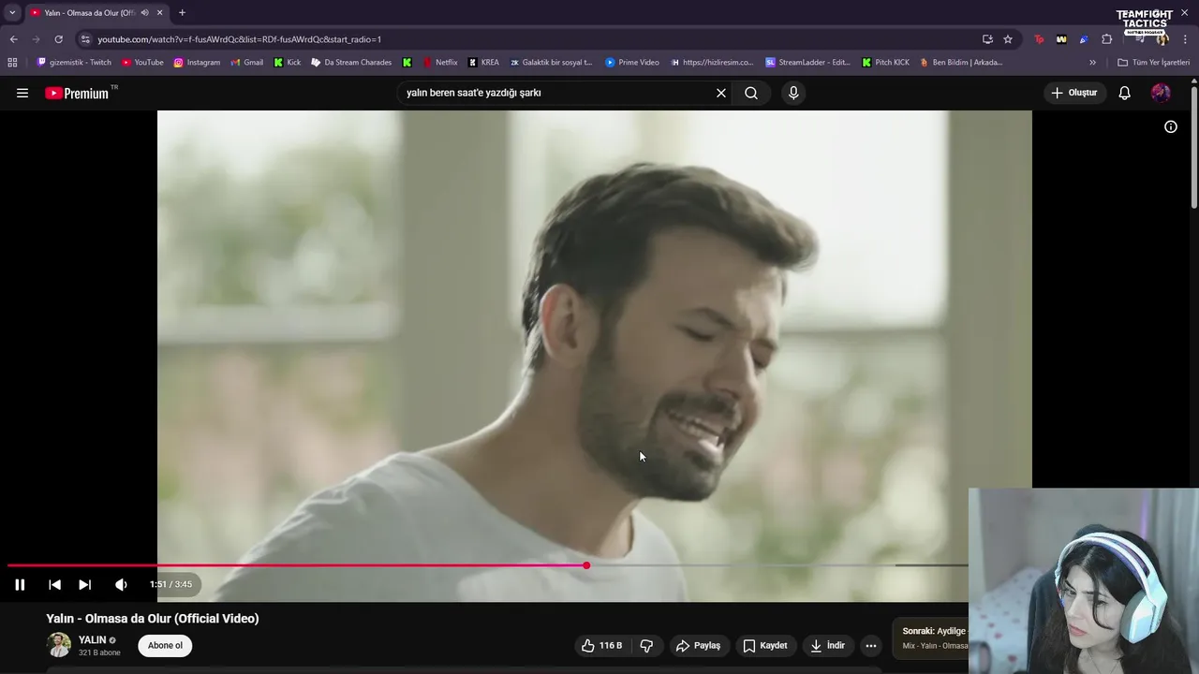Image resolution: width=1199 pixels, height=674 pixels.
Task: Open Da Stream Charades bookmark
Action: [x=351, y=63]
